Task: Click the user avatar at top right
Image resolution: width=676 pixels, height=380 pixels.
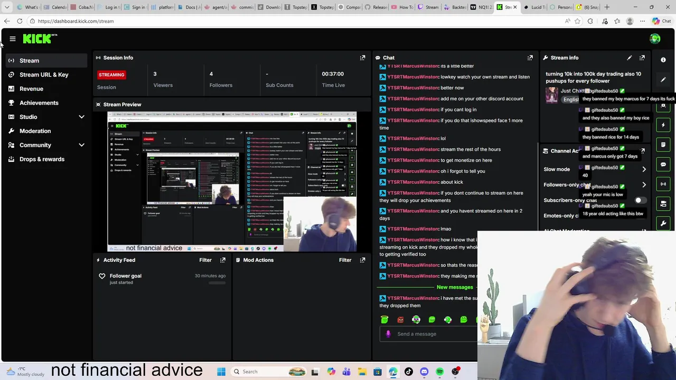Action: (655, 39)
